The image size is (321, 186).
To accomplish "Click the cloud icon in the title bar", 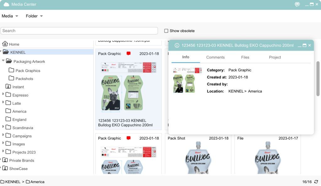I will coord(6,4).
